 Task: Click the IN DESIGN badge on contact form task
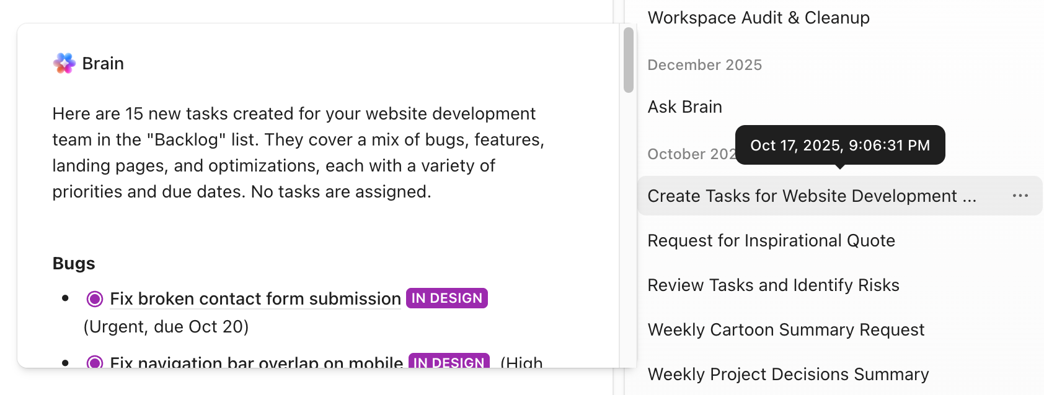pos(447,298)
